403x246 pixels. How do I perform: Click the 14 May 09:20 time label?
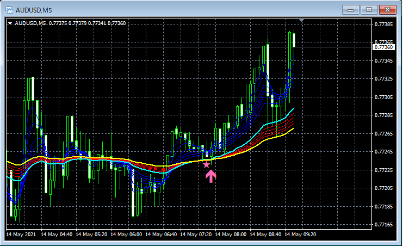(300, 235)
